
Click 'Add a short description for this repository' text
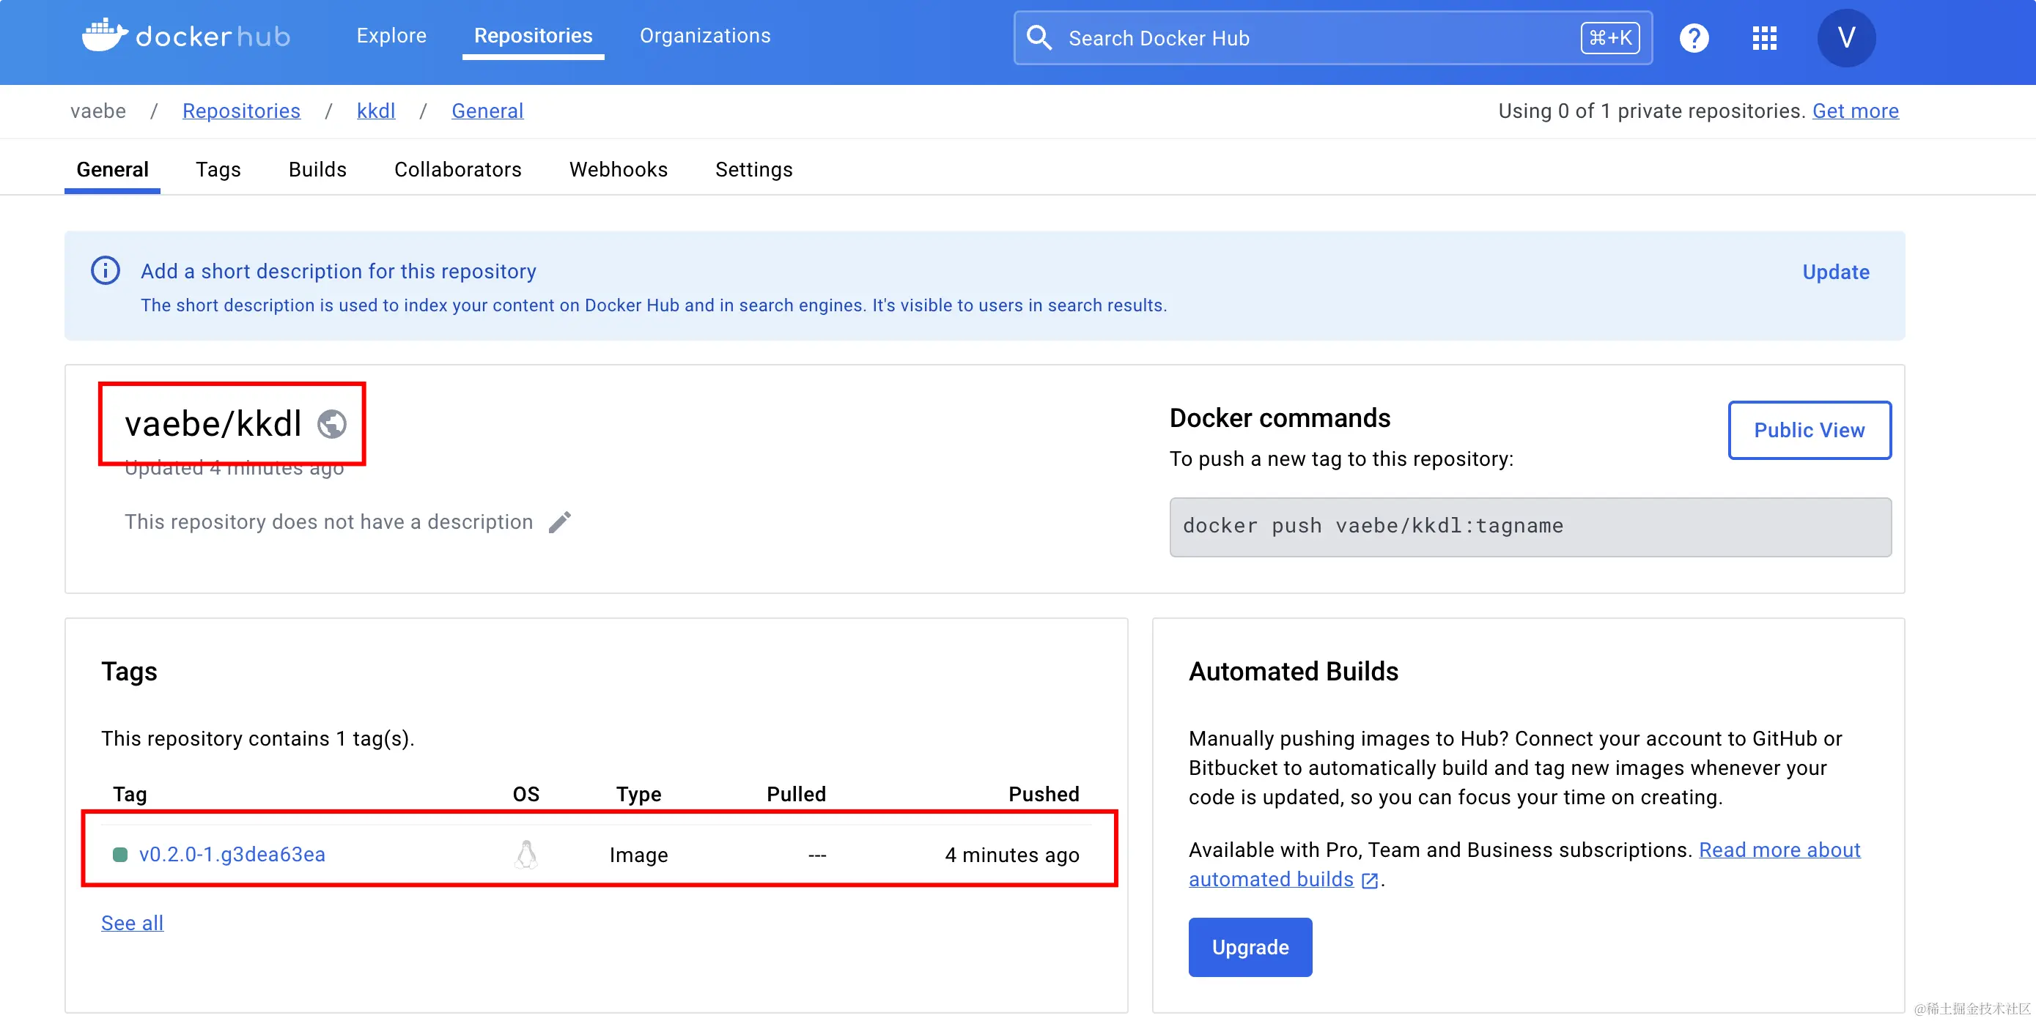coord(339,271)
